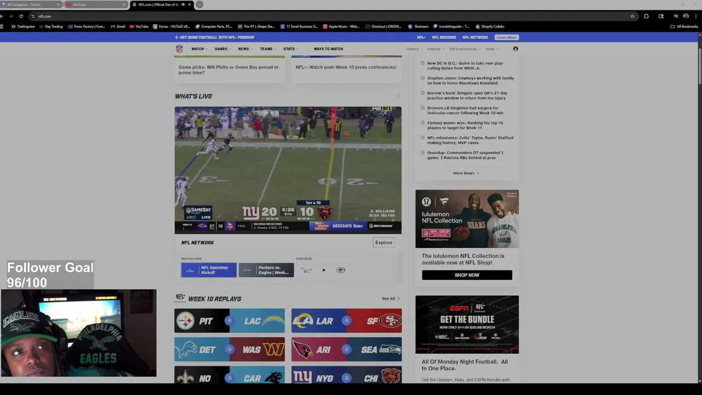Expand More News chevron link
Viewport: 702px width, 395px height.
[466, 173]
